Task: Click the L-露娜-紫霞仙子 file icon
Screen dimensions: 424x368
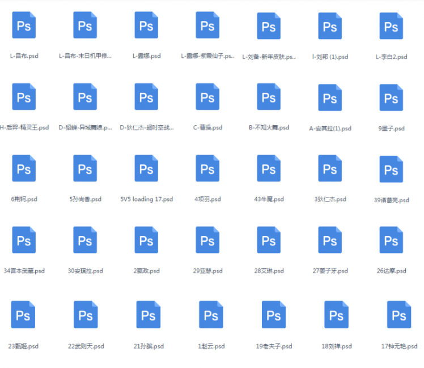Action: tap(207, 25)
